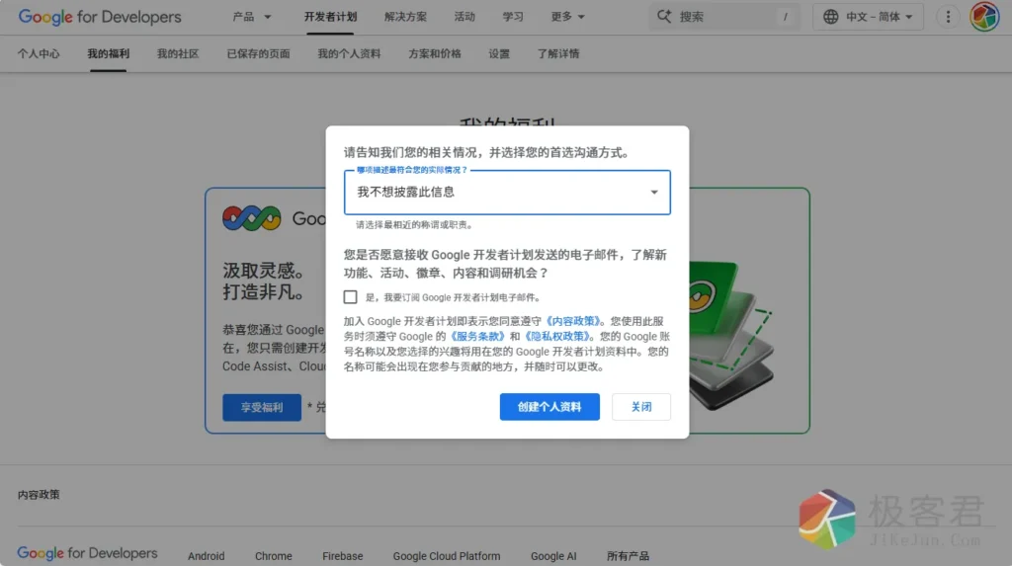Go to the 已保存的页面 tab
This screenshot has width=1012, height=566.
[x=258, y=54]
